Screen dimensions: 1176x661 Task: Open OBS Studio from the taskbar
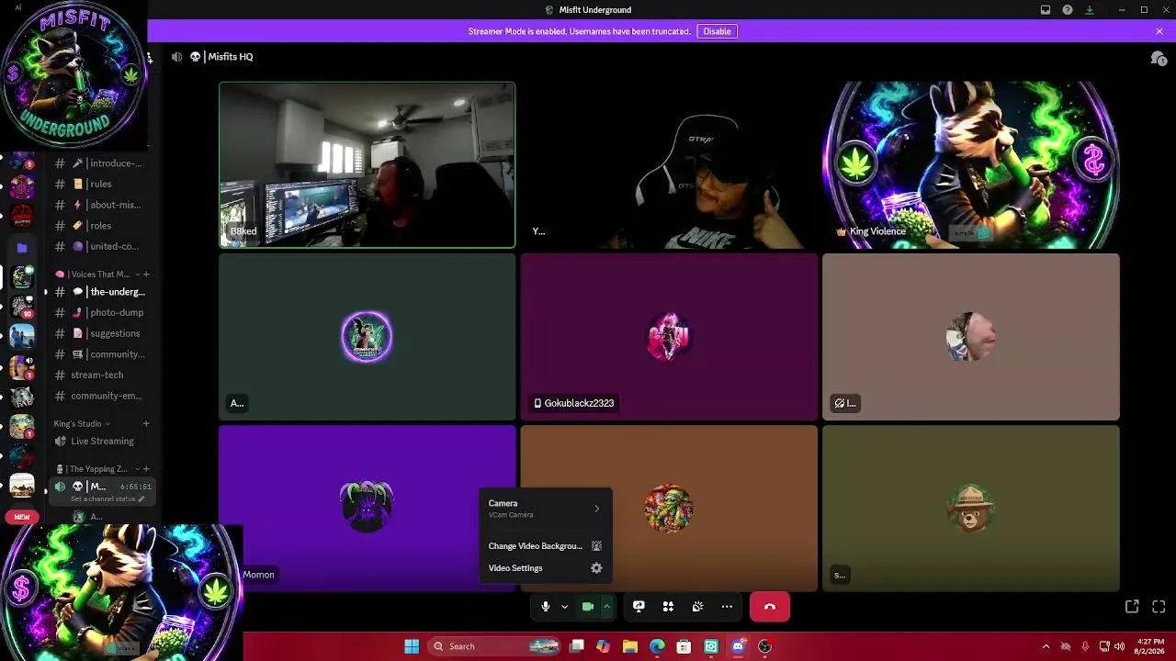click(764, 646)
